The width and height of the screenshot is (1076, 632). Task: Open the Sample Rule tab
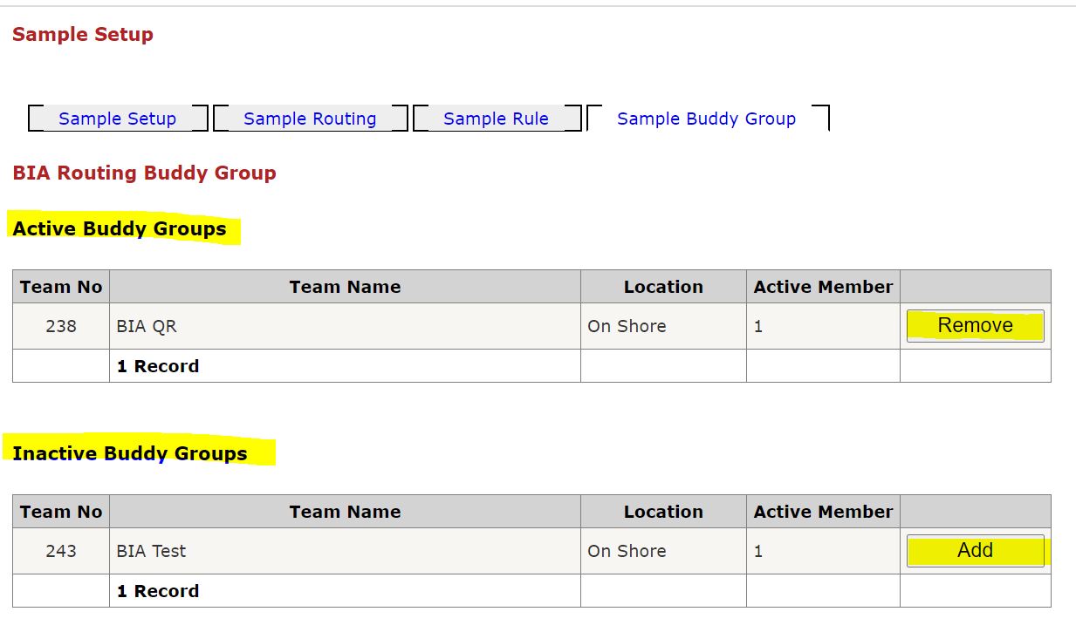point(496,119)
